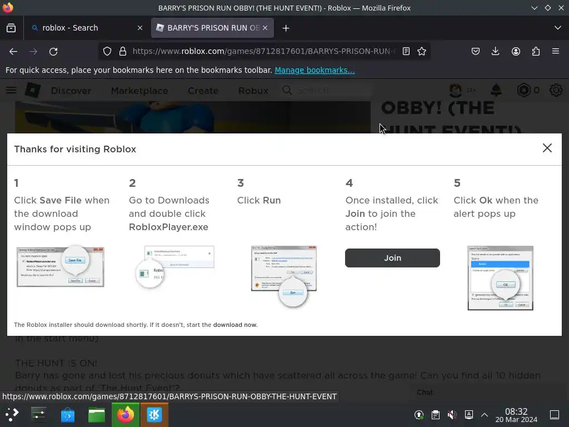Click the download now link
Screen dimensions: 569x427
pos(235,325)
